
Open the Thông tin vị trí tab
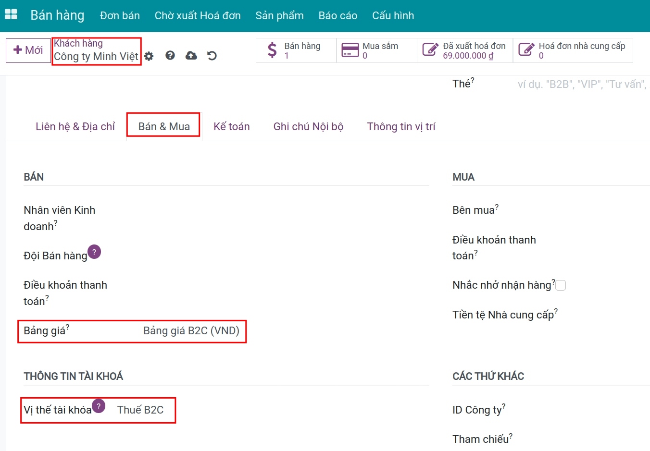point(401,126)
